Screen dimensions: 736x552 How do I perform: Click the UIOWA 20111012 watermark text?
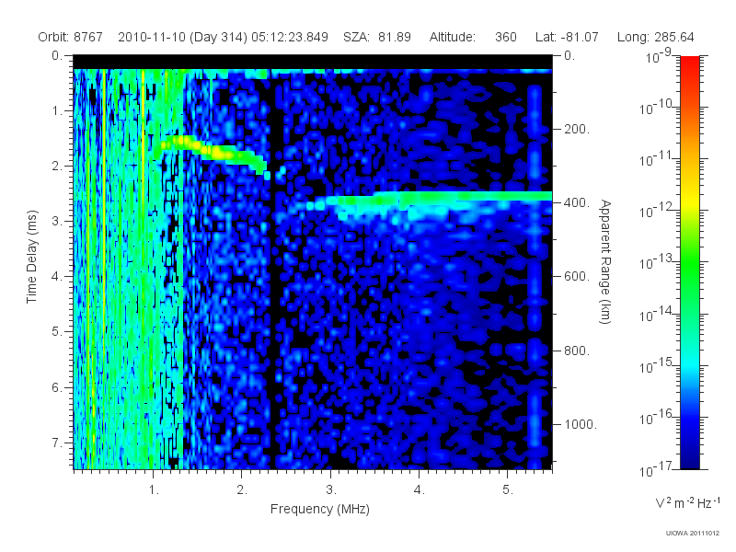(693, 534)
